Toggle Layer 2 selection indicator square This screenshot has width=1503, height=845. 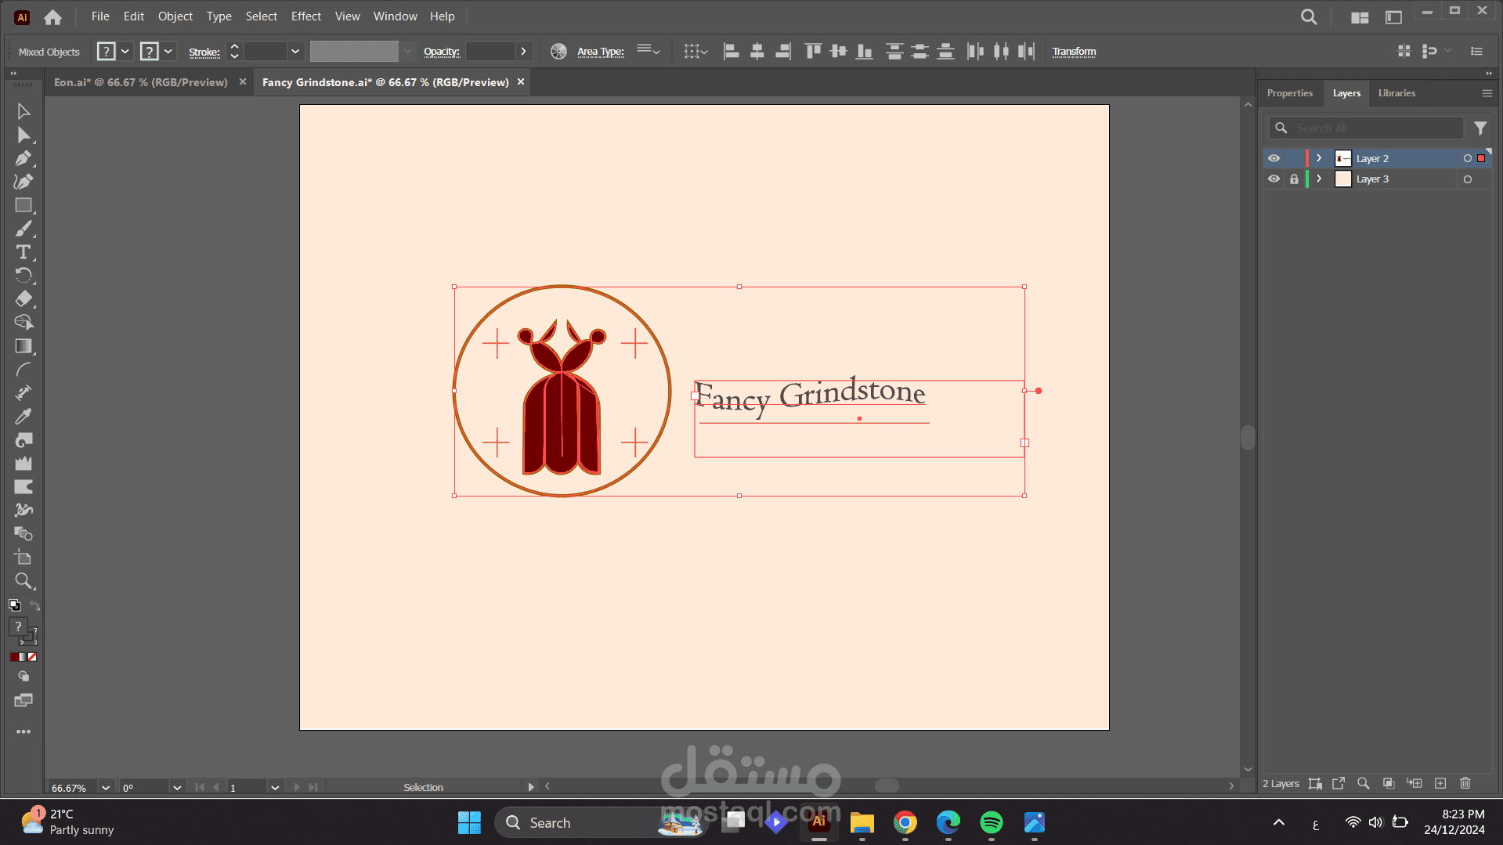(1481, 158)
